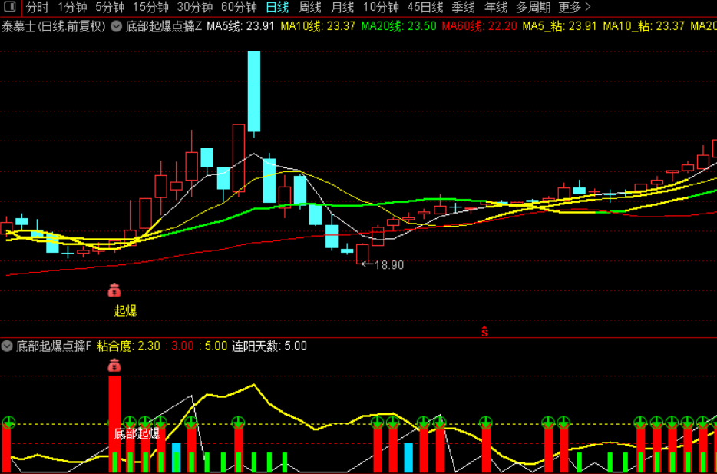Click the 18.90 low price arrow label

[383, 264]
